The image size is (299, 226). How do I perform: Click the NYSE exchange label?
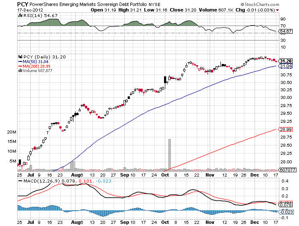coord(155,5)
